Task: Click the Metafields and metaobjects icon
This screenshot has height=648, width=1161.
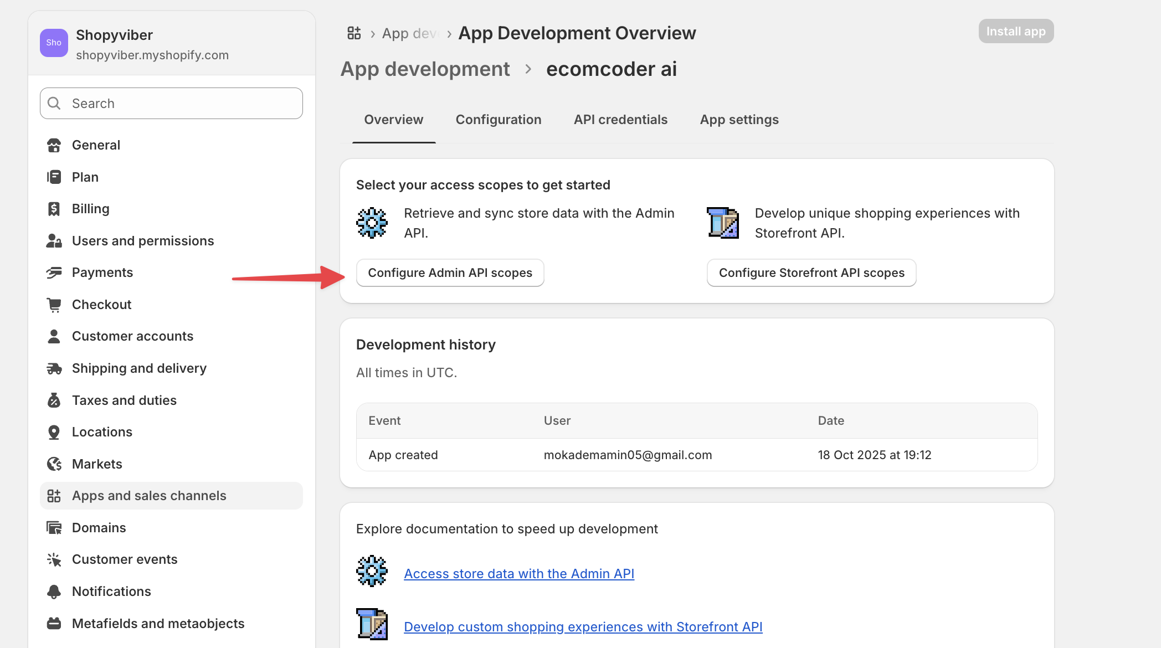Action: point(54,623)
